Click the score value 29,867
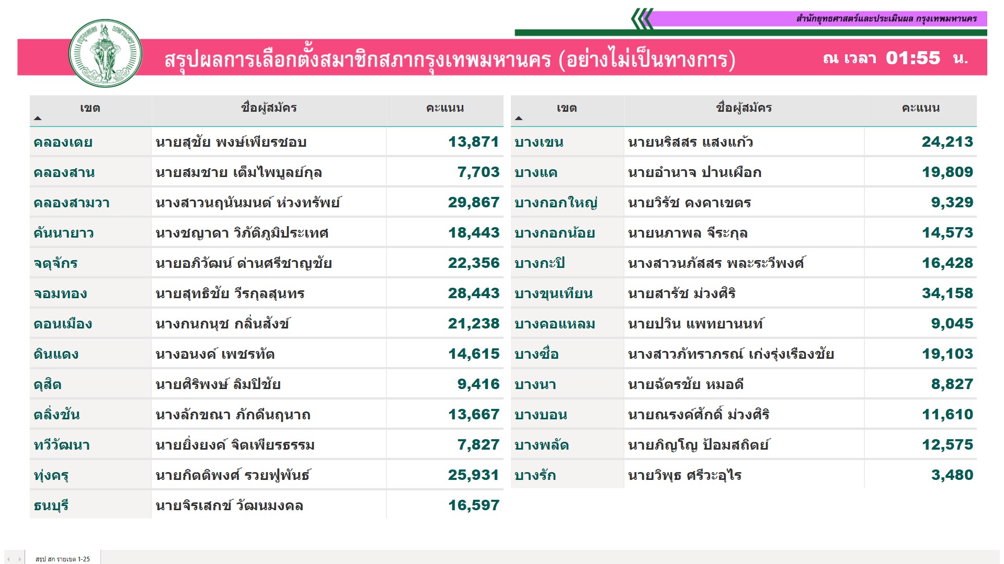Screen dimensions: 1004x564 click(474, 203)
